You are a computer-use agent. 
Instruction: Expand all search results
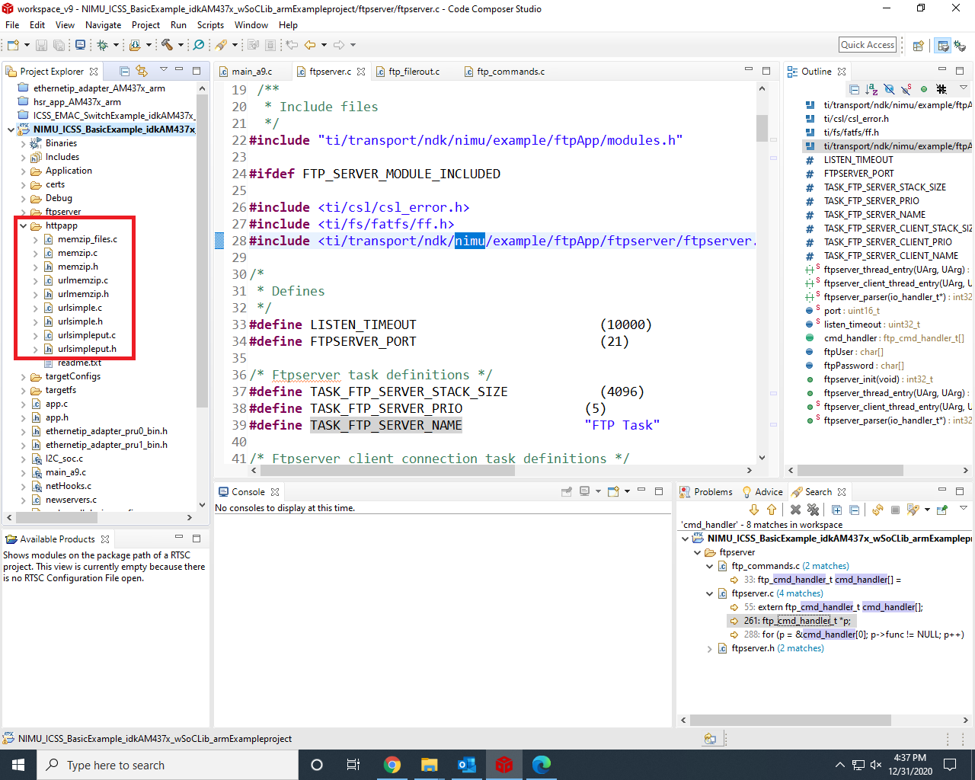[x=836, y=510]
